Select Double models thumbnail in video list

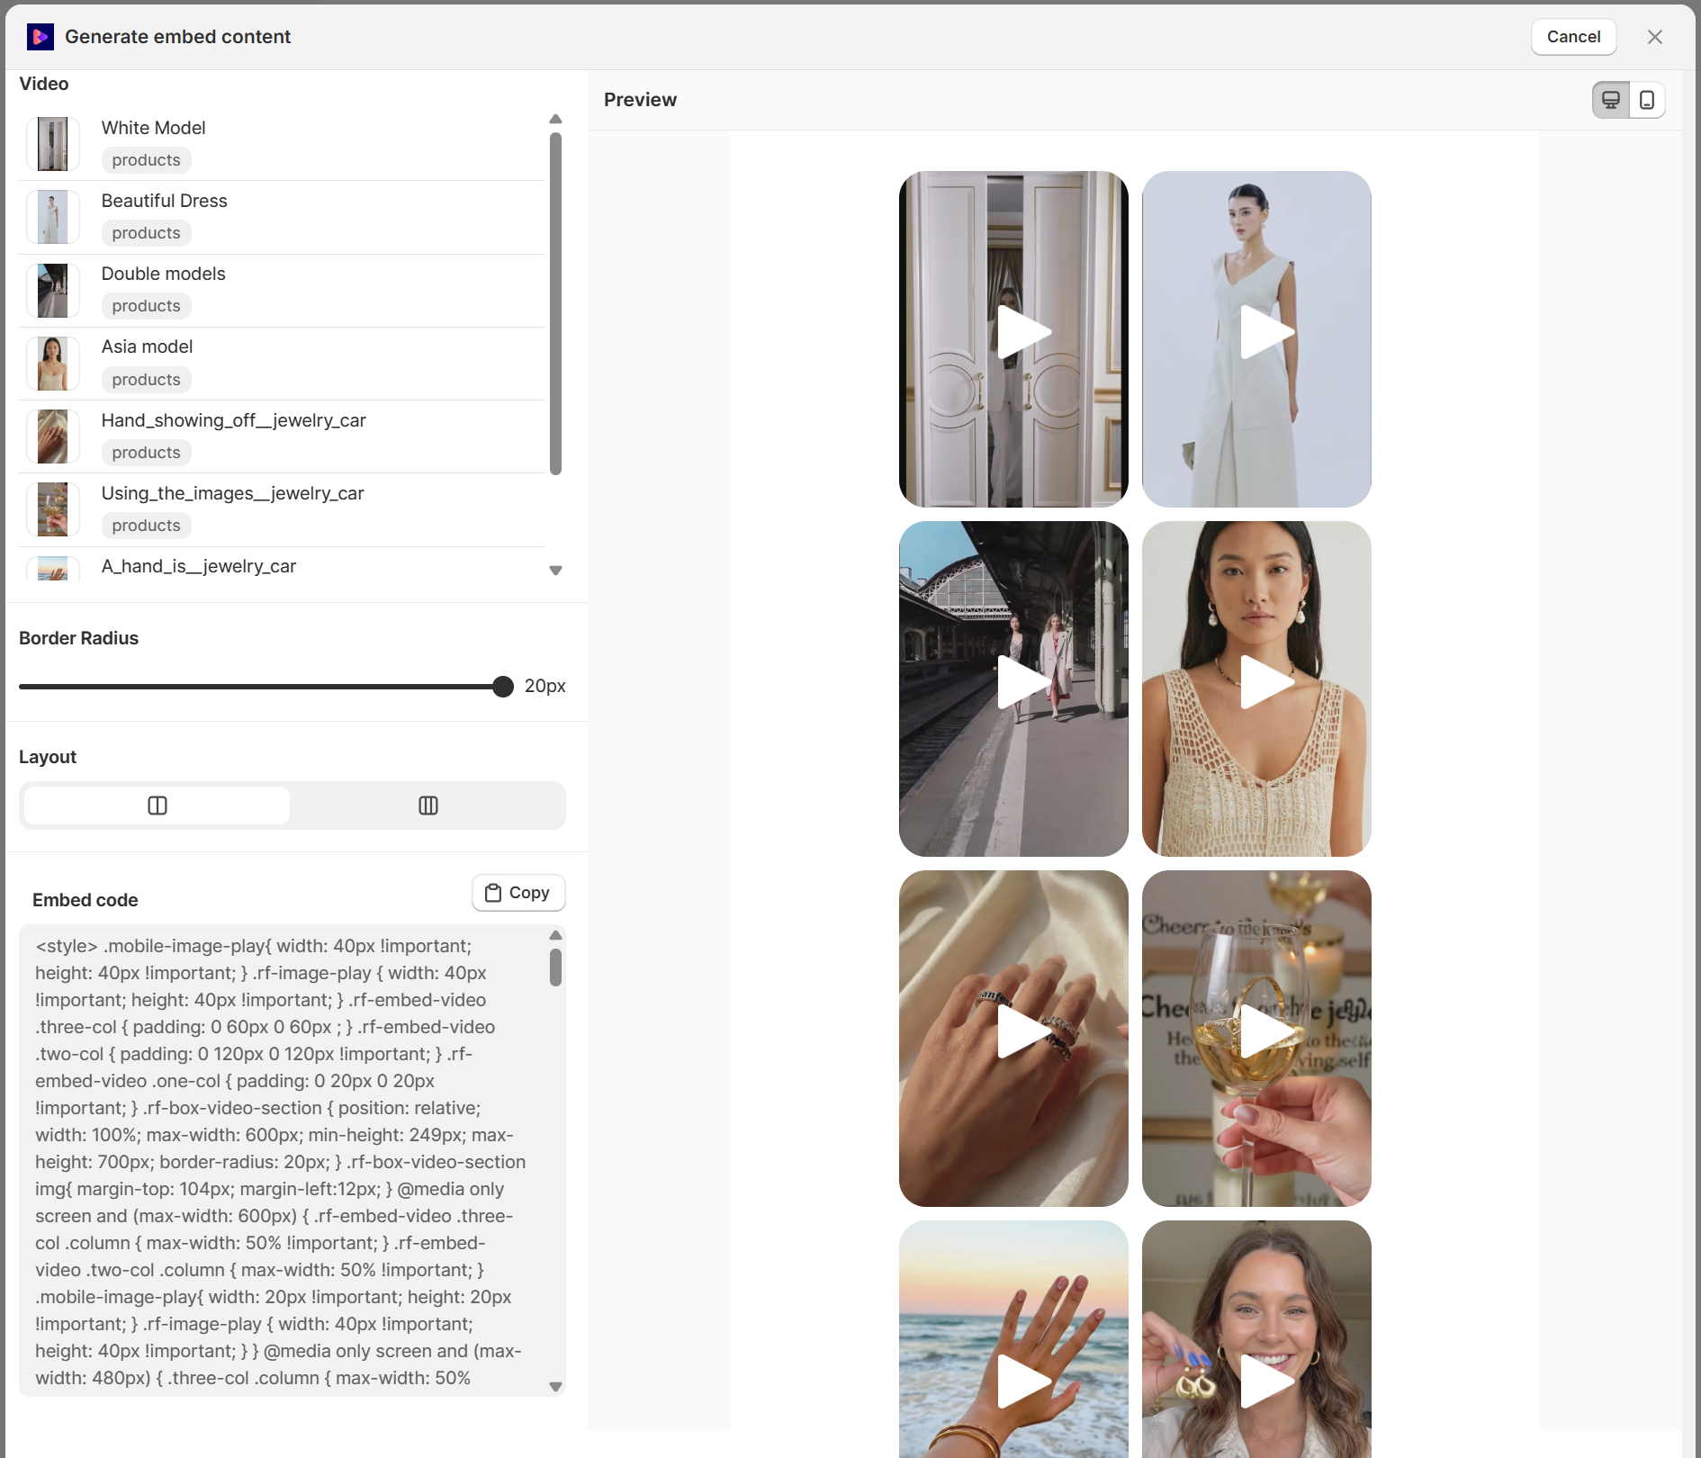[53, 290]
